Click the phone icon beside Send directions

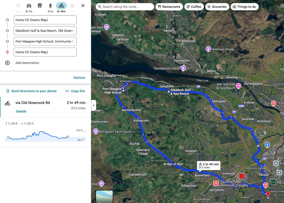8,91
